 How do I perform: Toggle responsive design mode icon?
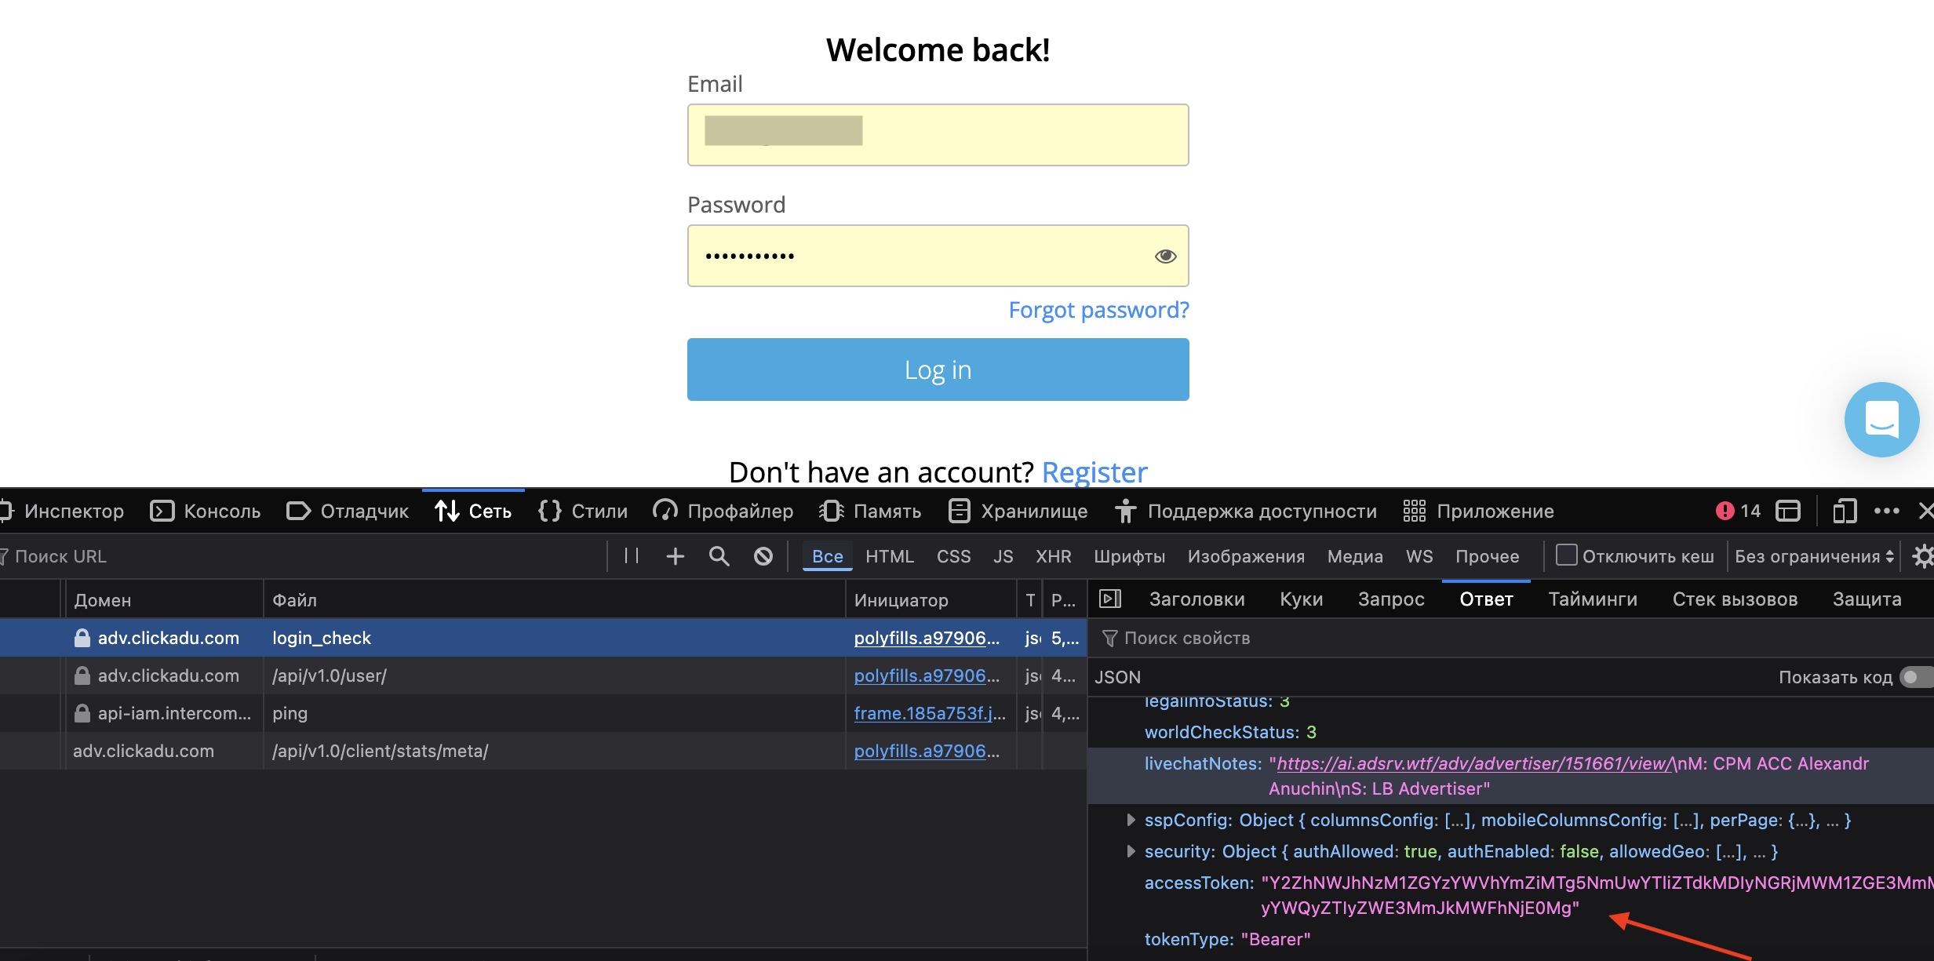pos(1845,511)
